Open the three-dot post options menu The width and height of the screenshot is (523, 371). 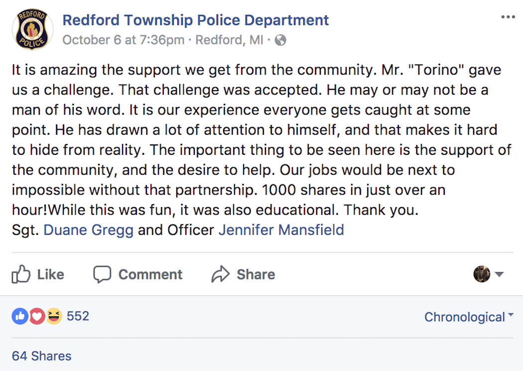(508, 17)
